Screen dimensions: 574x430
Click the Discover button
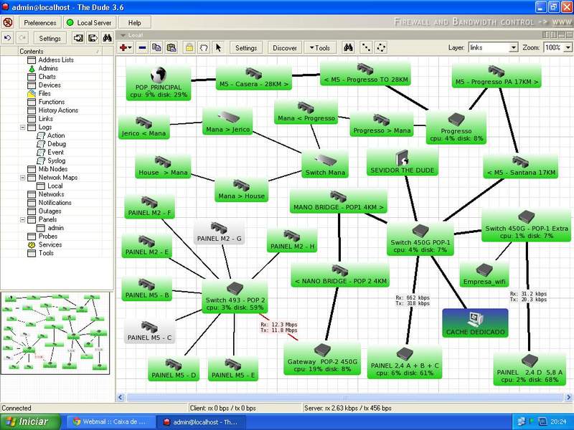click(285, 48)
